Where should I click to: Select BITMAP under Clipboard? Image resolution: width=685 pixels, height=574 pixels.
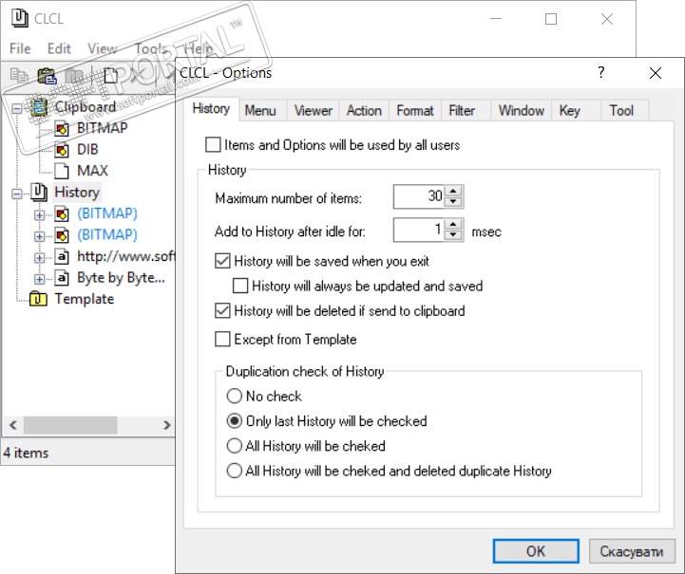(103, 128)
